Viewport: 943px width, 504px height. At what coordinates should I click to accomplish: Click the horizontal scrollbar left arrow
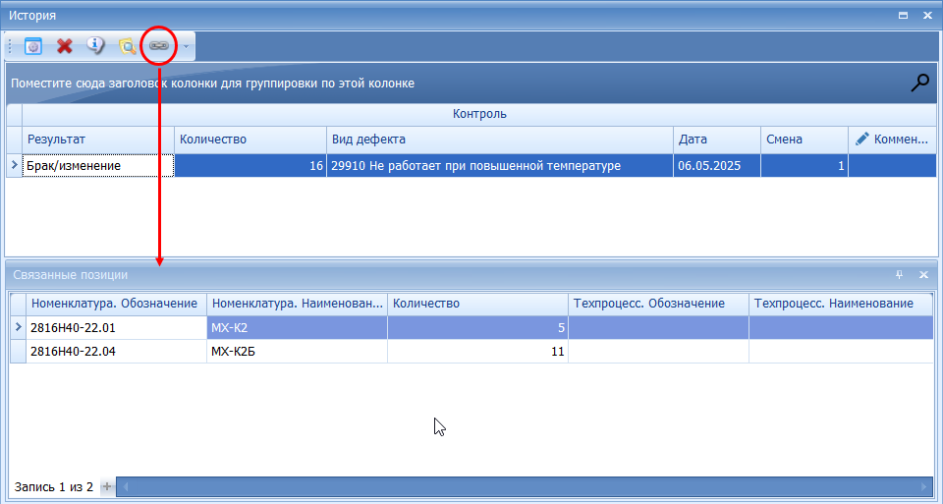click(x=126, y=486)
